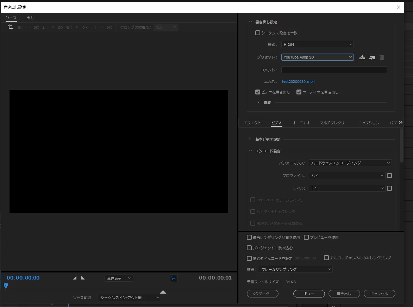Click the キュー queue button
413x307 pixels.
(x=309, y=294)
